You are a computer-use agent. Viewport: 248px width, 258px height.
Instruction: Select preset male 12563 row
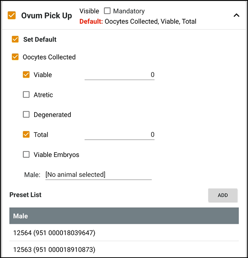pos(124,249)
